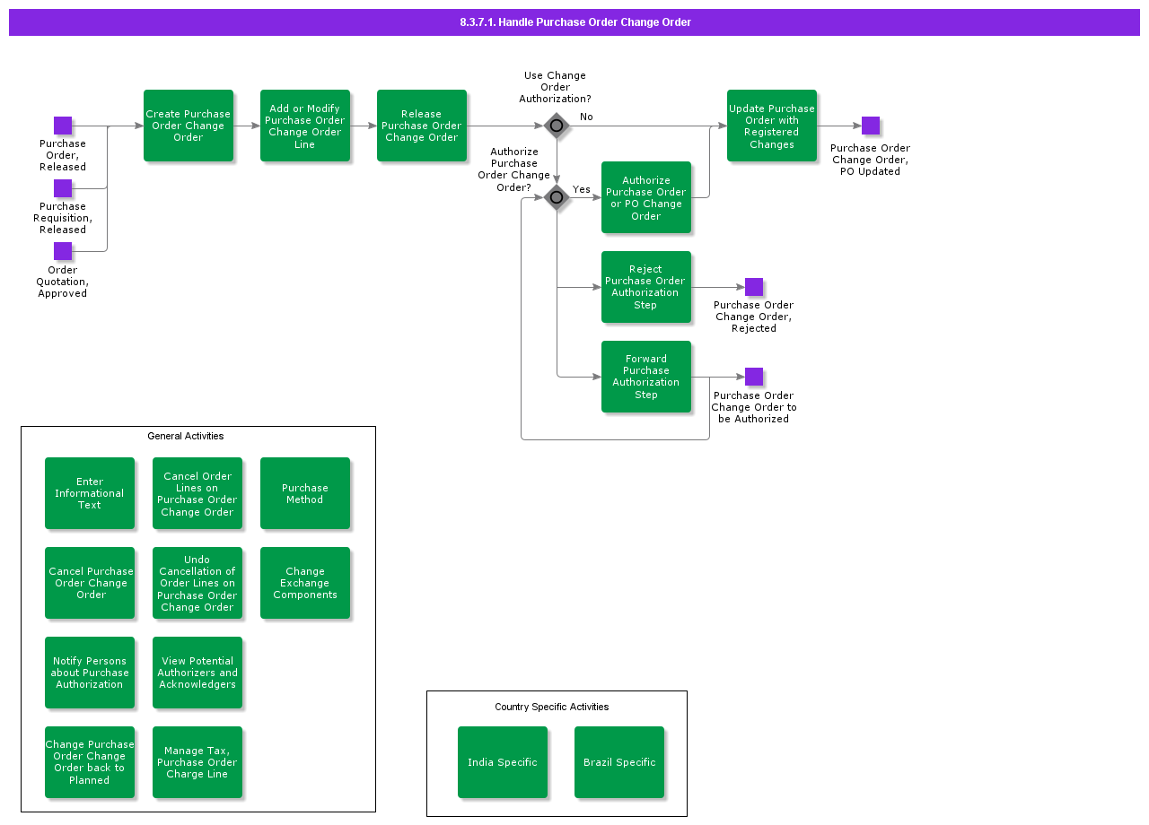
Task: Select the Enter Informational Text activity
Action: [x=90, y=493]
